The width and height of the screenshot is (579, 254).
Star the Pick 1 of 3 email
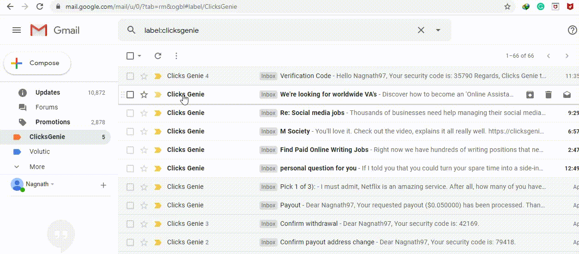pos(144,187)
